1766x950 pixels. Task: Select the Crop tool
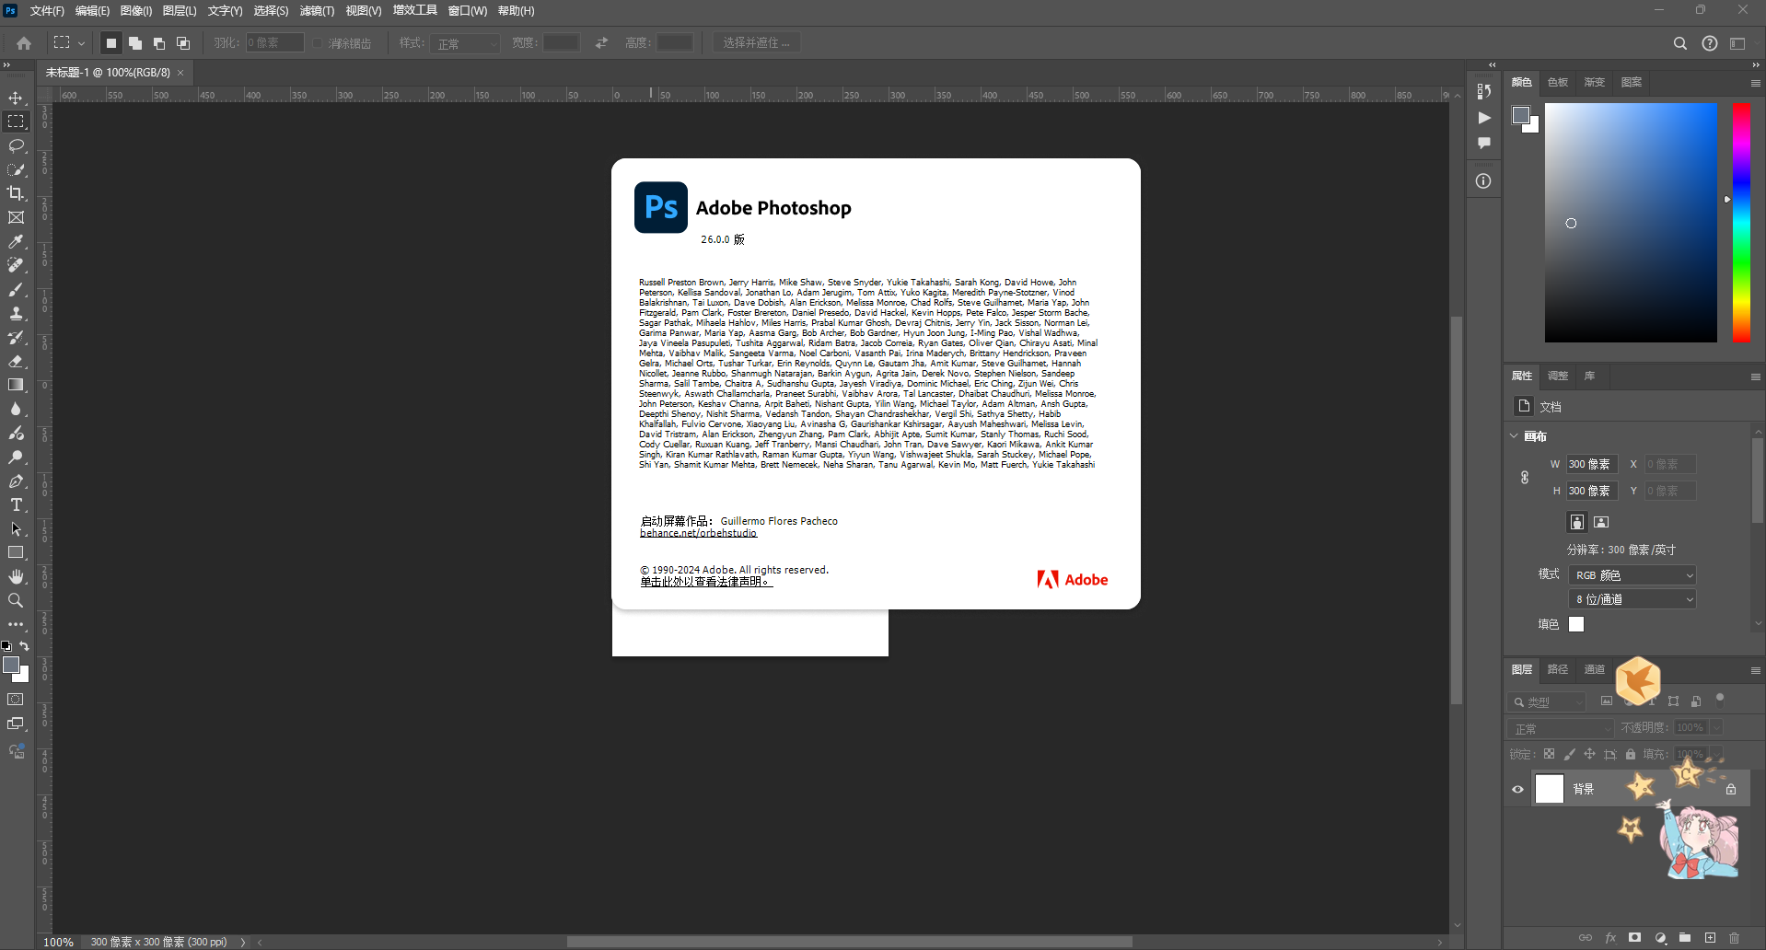(x=16, y=193)
